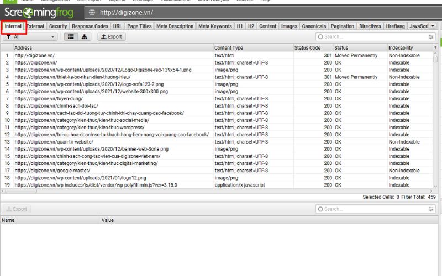Select the quan-tri-website URL row
Screen dimensions: 442x276
tap(216, 142)
